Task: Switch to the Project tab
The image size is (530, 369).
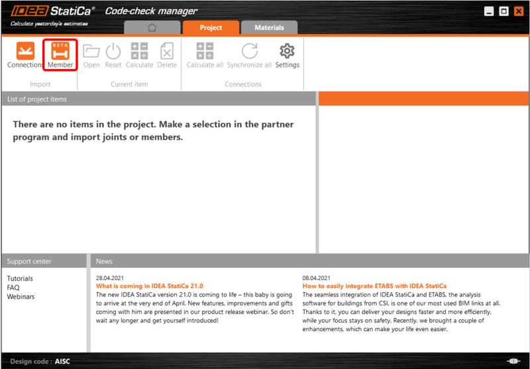Action: [211, 27]
